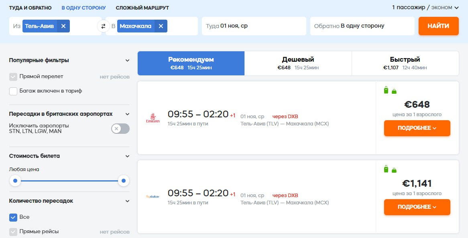This screenshot has width=468, height=238.
Task: Collapse the Популярные фильтры section
Action: 127,61
